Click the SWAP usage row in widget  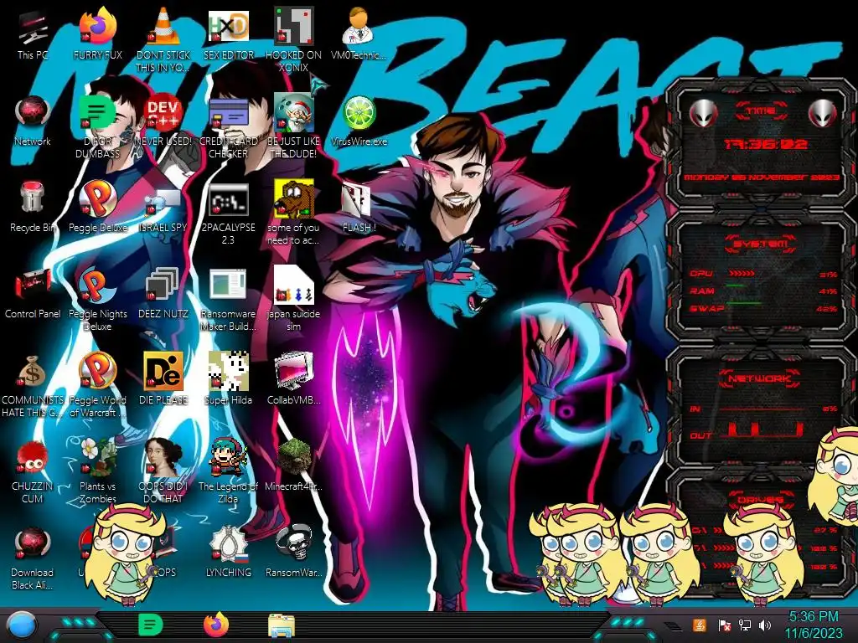(762, 308)
